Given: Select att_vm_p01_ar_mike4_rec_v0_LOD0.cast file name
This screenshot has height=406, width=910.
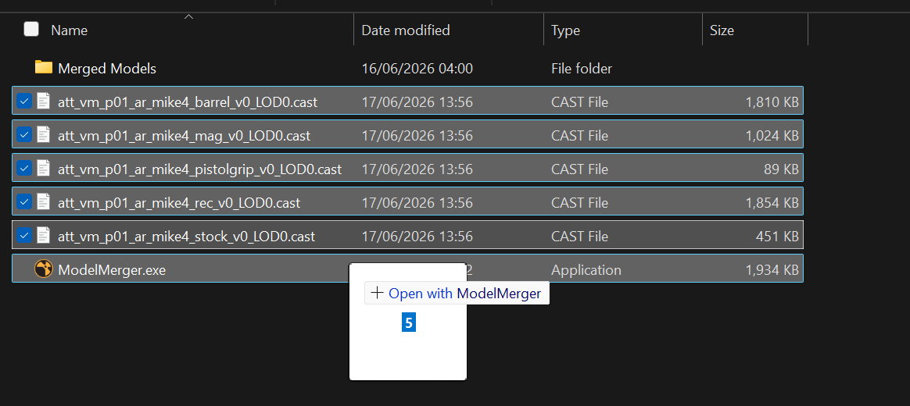Looking at the screenshot, I should tap(179, 204).
